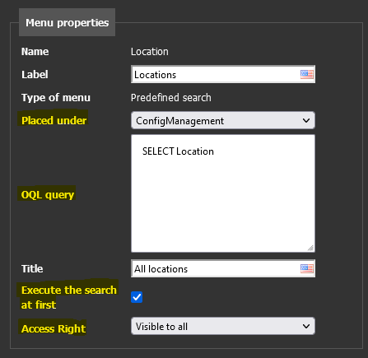Click the chevron arrow of ConfigManagement combo
Image resolution: width=368 pixels, height=358 pixels.
tap(306, 120)
